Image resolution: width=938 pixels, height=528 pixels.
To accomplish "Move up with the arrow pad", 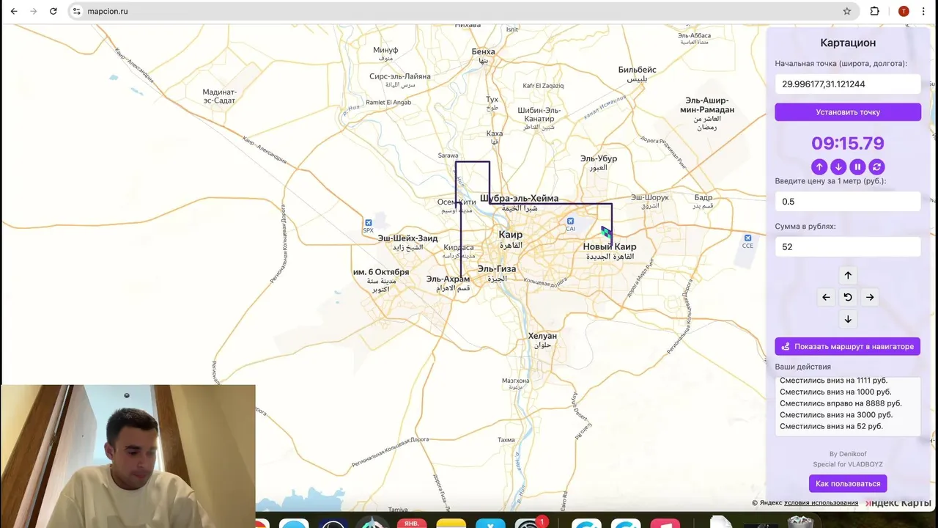I will [x=848, y=275].
